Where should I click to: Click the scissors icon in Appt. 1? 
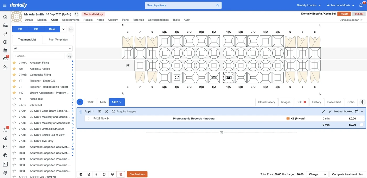coord(106,111)
